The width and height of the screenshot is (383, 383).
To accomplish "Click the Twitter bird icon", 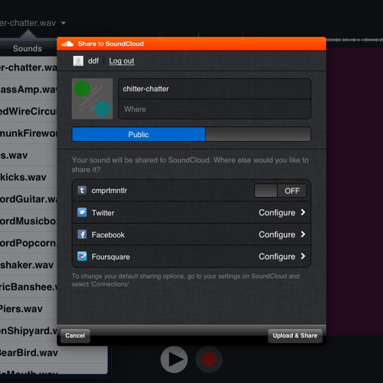I will point(82,212).
